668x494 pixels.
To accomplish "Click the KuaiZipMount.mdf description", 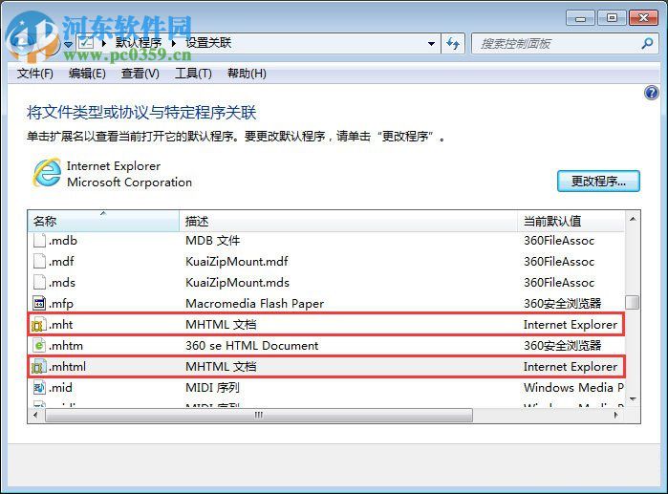I will (237, 262).
